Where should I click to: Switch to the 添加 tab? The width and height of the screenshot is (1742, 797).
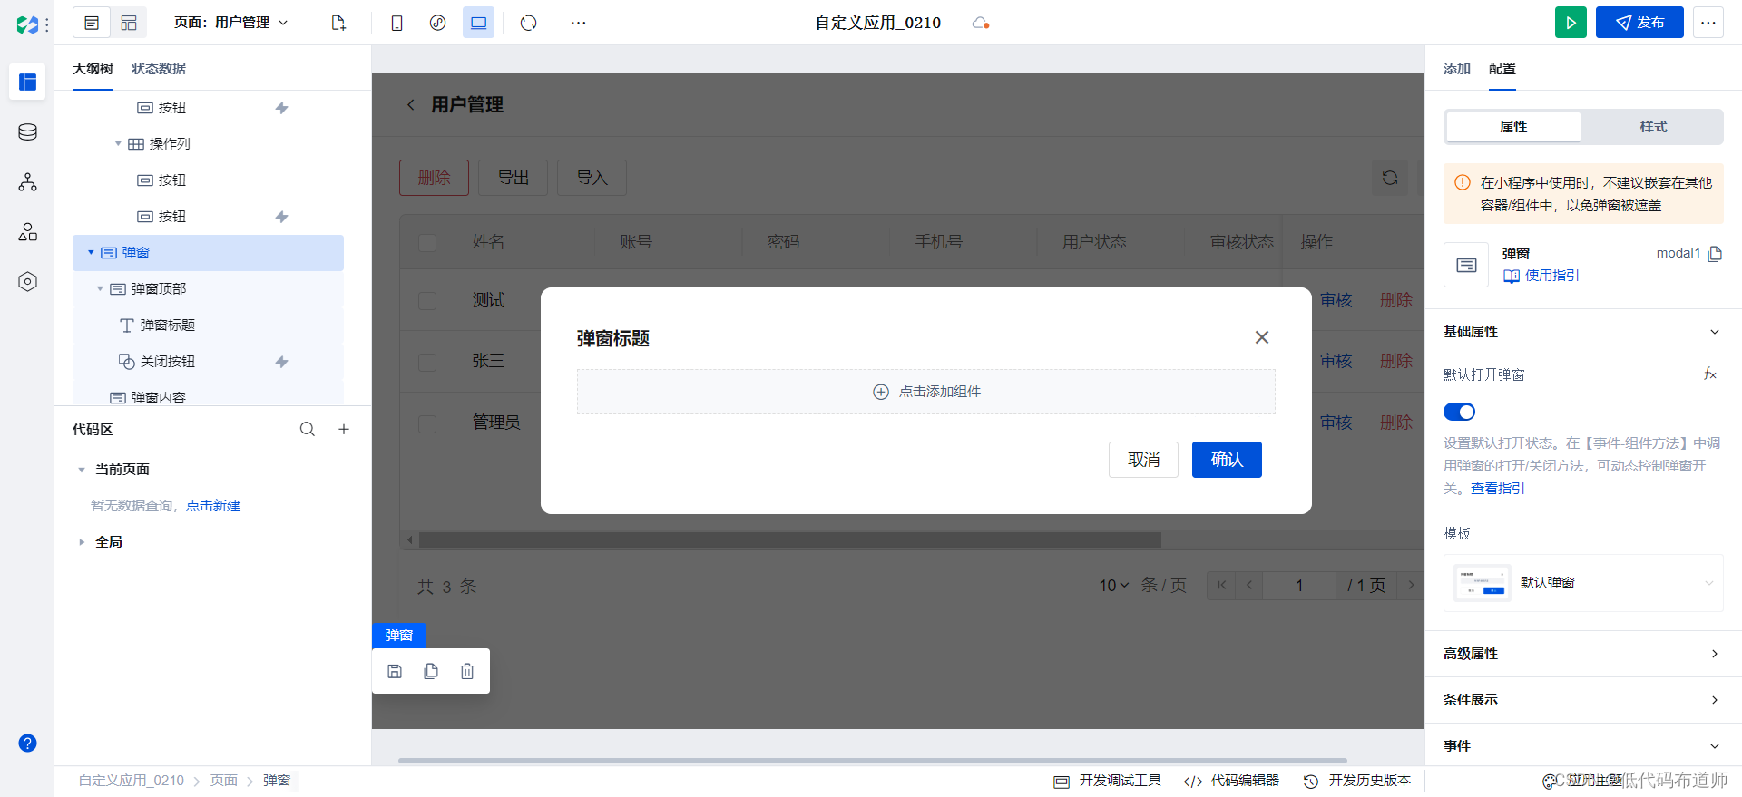(x=1457, y=69)
